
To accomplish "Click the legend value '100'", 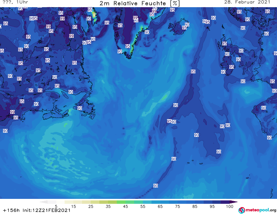I will [x=229, y=206].
